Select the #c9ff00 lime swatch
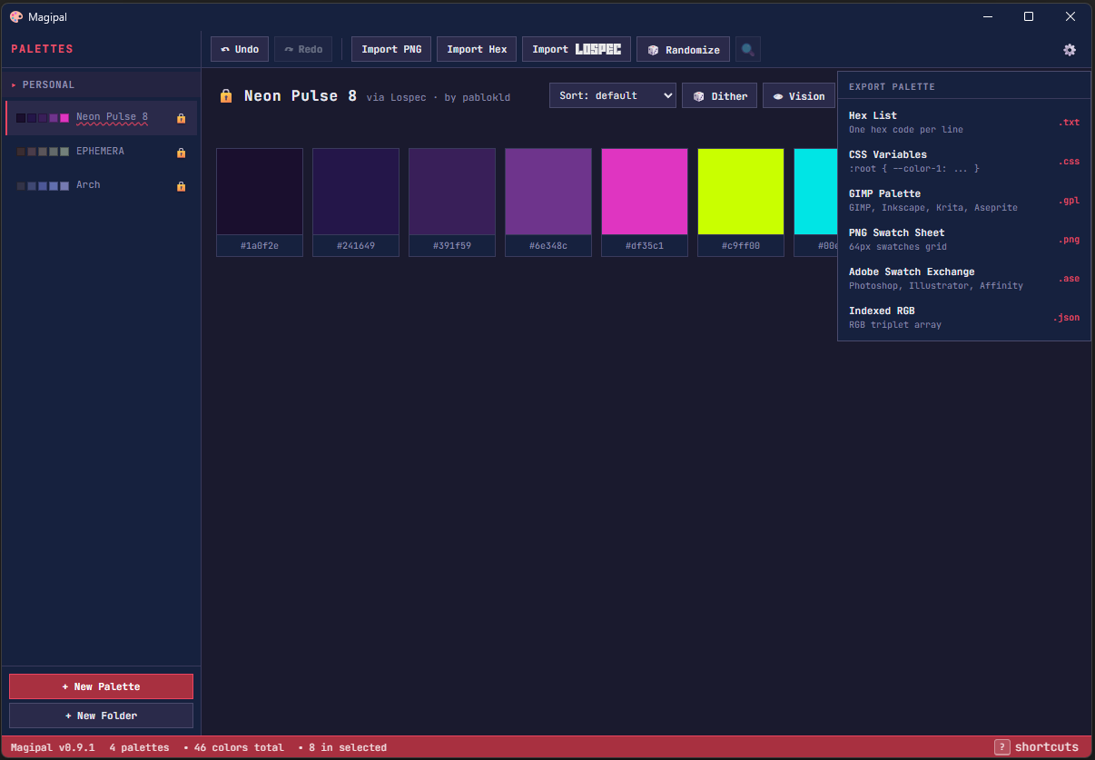The height and width of the screenshot is (760, 1095). 741,192
